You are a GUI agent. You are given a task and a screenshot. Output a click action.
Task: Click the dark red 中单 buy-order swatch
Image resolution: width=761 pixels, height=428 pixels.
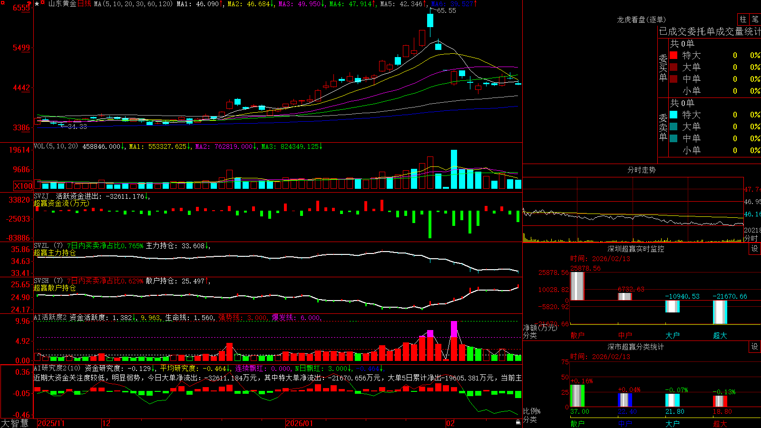[673, 79]
